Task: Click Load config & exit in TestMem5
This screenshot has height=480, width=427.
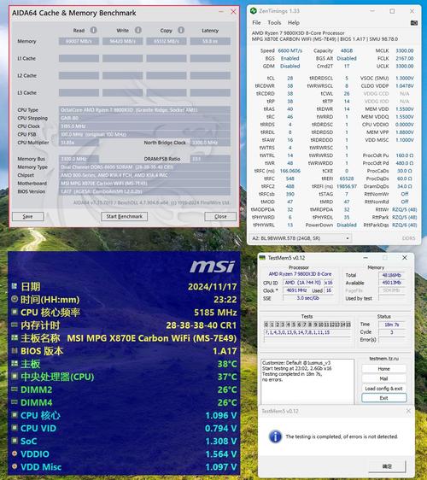Action: coord(383,389)
